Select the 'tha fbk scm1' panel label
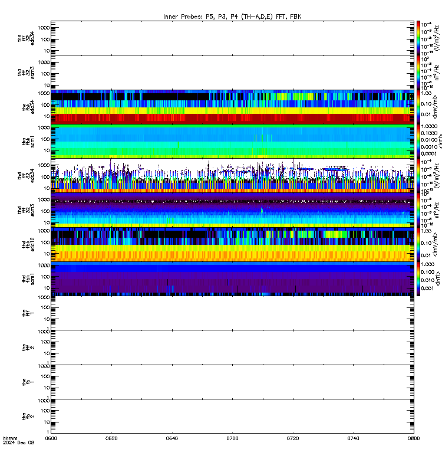 click(28, 142)
